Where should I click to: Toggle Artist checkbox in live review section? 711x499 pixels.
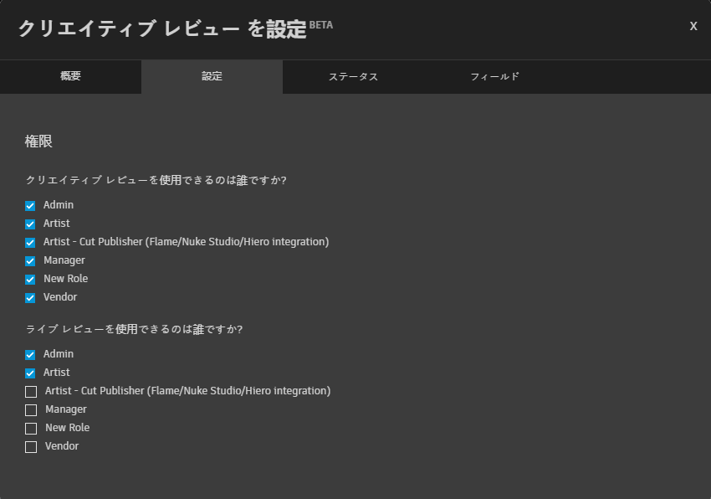pos(31,372)
